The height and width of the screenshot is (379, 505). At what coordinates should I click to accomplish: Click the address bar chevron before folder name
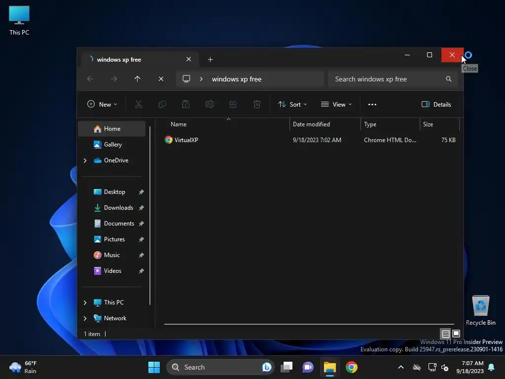[x=201, y=79]
